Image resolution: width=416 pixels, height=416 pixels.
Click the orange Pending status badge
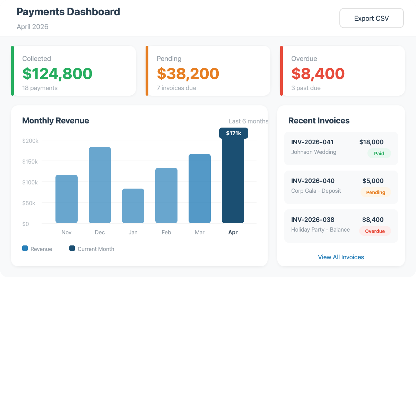click(x=375, y=192)
